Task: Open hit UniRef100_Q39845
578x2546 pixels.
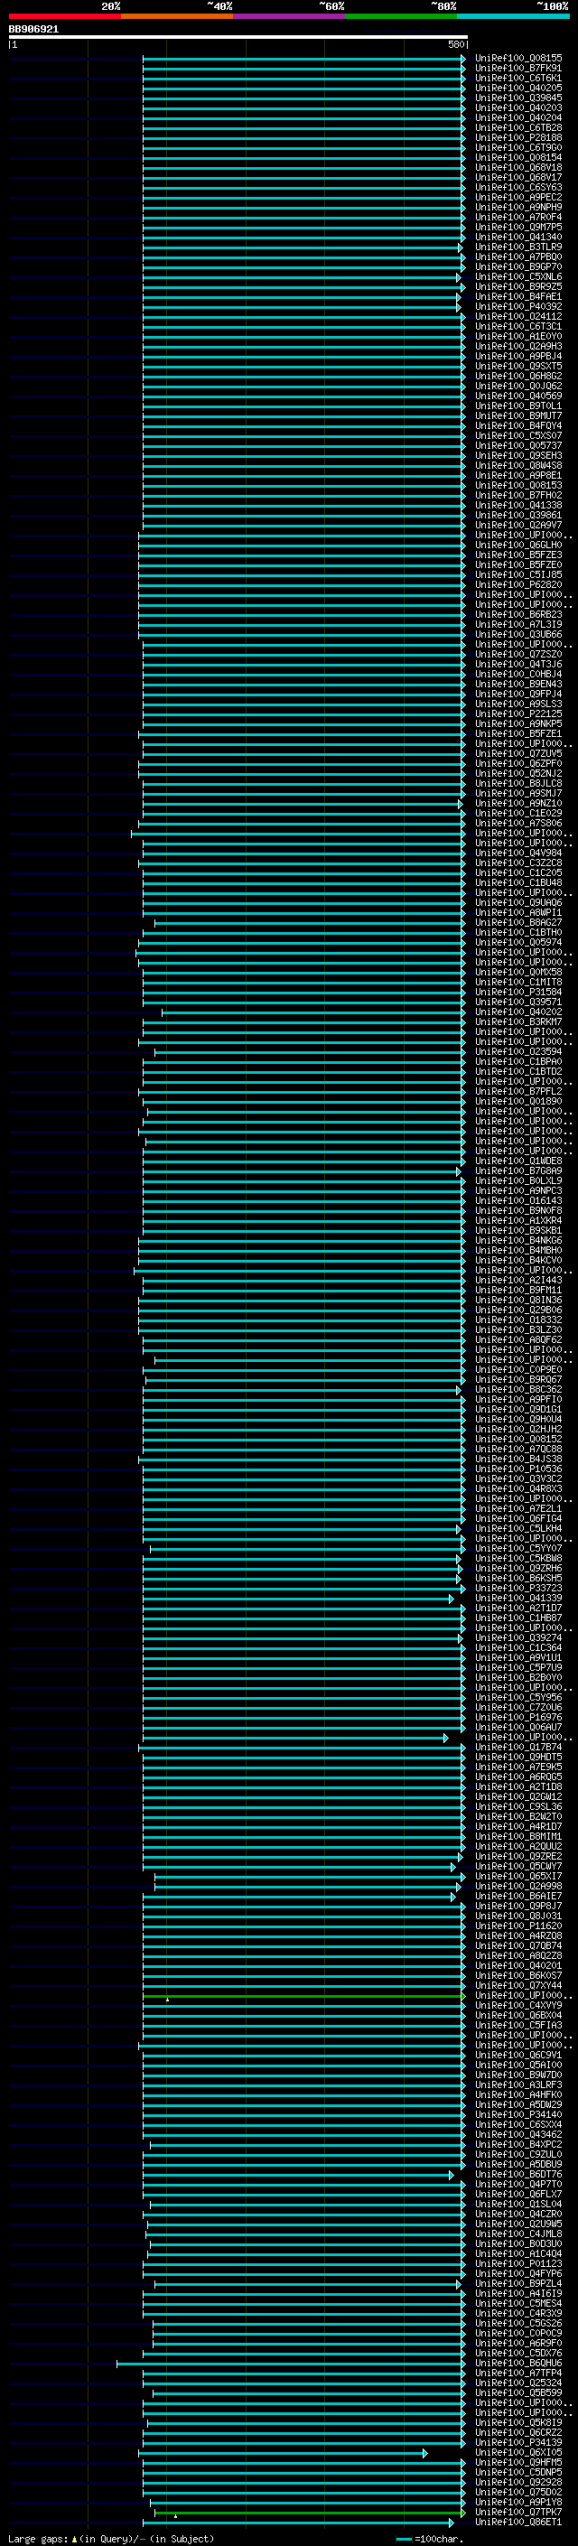Action: click(517, 98)
